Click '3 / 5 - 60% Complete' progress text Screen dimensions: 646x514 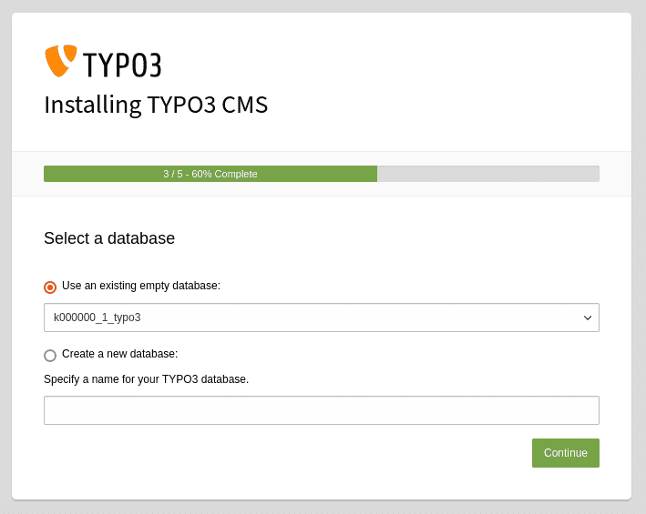click(x=210, y=174)
